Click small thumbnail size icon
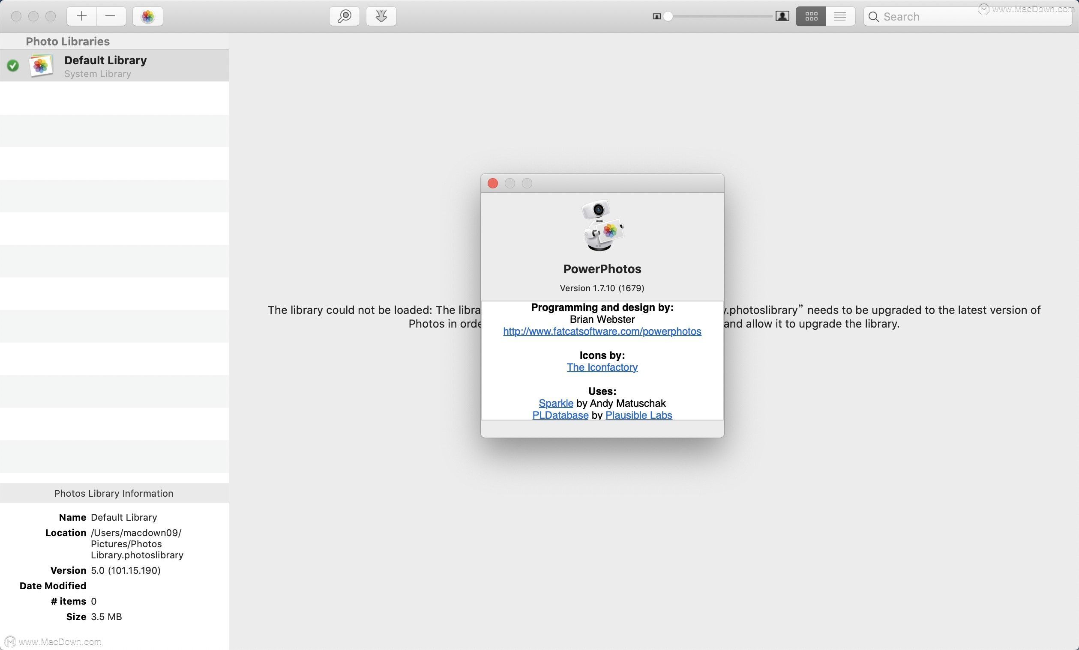 (x=656, y=16)
